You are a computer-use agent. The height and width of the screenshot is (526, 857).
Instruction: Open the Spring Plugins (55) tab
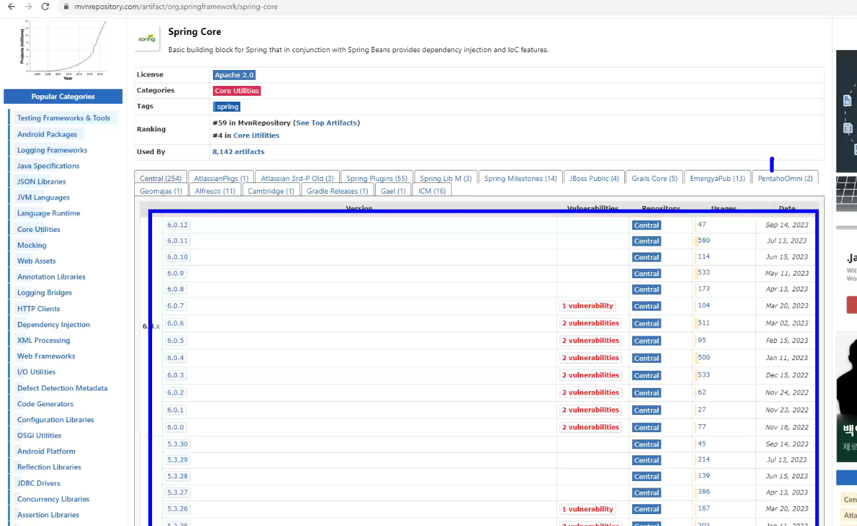click(377, 178)
